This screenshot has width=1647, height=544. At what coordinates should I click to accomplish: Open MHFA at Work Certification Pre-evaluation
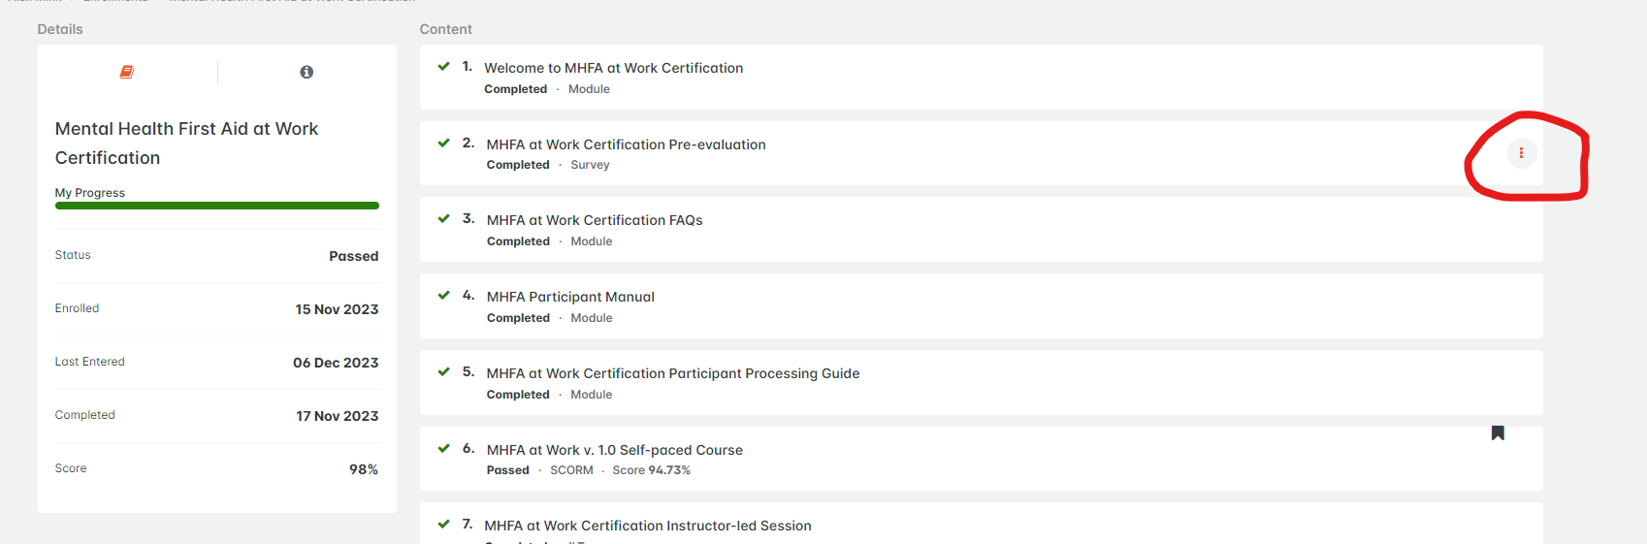tap(626, 144)
